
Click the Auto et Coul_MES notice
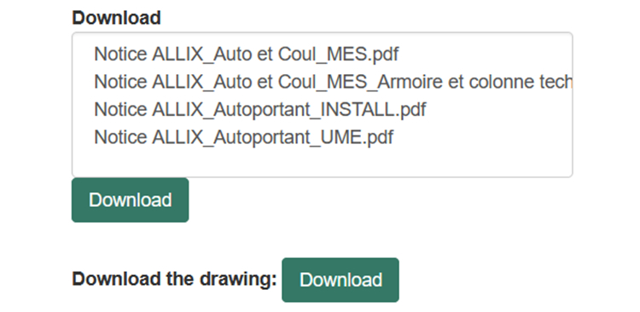[x=323, y=54]
